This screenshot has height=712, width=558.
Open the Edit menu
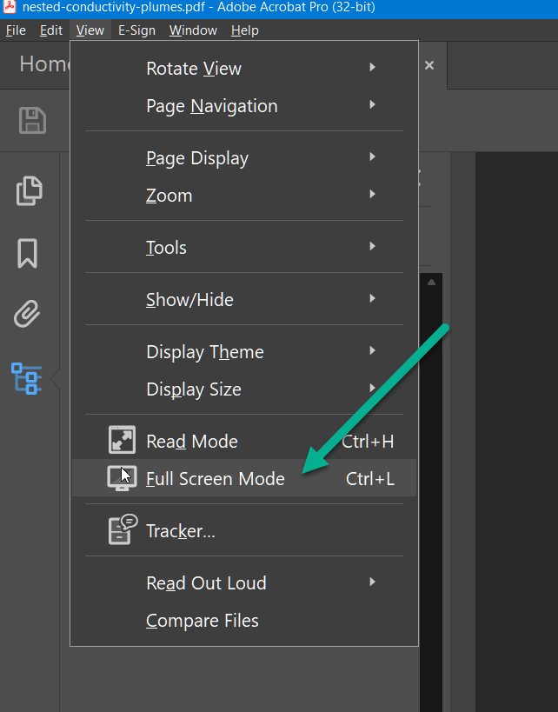coord(51,30)
